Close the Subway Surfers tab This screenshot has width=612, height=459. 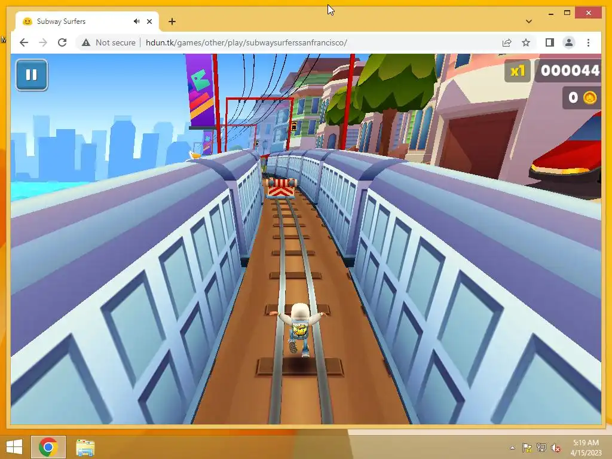pyautogui.click(x=149, y=22)
